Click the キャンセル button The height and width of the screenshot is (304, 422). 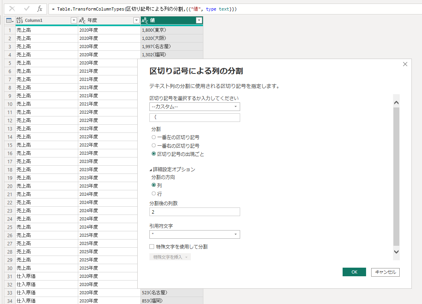coord(385,272)
